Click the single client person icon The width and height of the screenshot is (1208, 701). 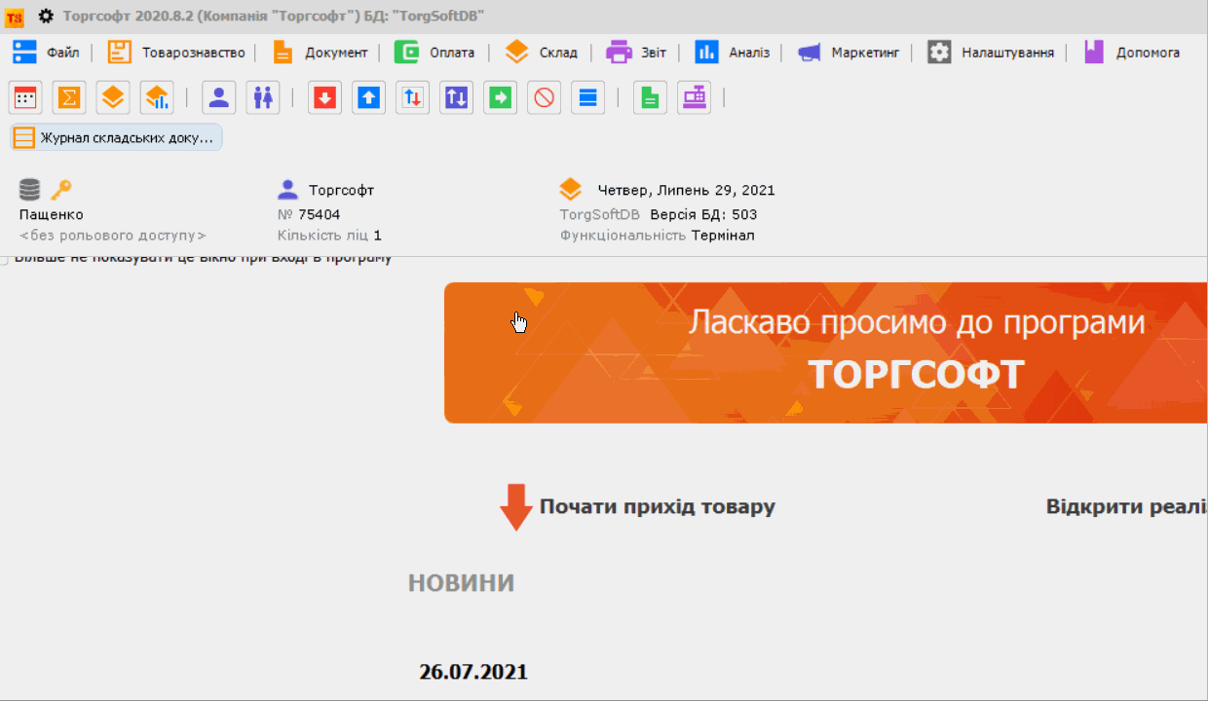click(x=219, y=97)
